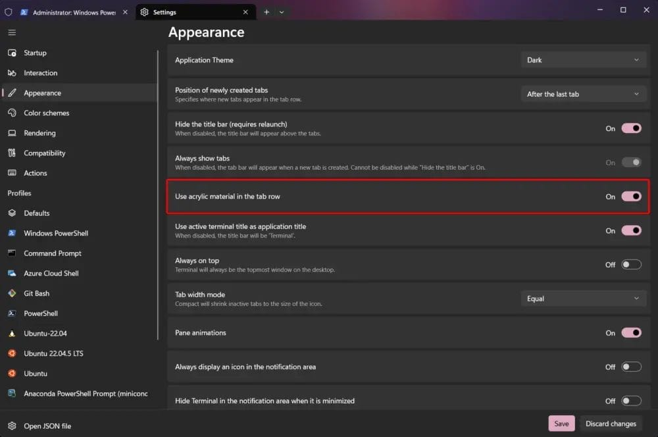
Task: Open JSON file gear icon
Action: point(12,426)
